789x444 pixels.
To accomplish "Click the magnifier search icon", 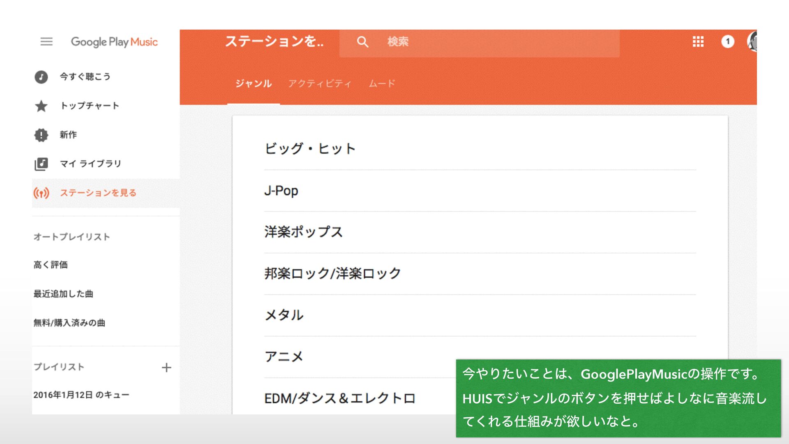I will (x=362, y=42).
